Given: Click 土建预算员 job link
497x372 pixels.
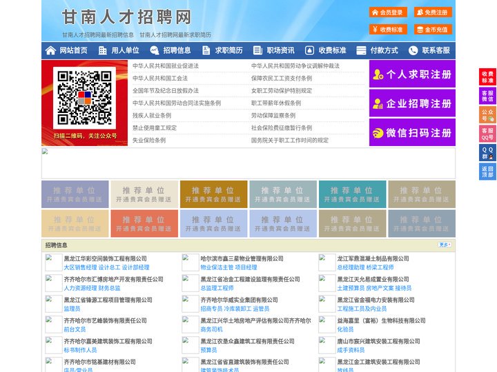Looking at the screenshot, I should tap(351, 288).
